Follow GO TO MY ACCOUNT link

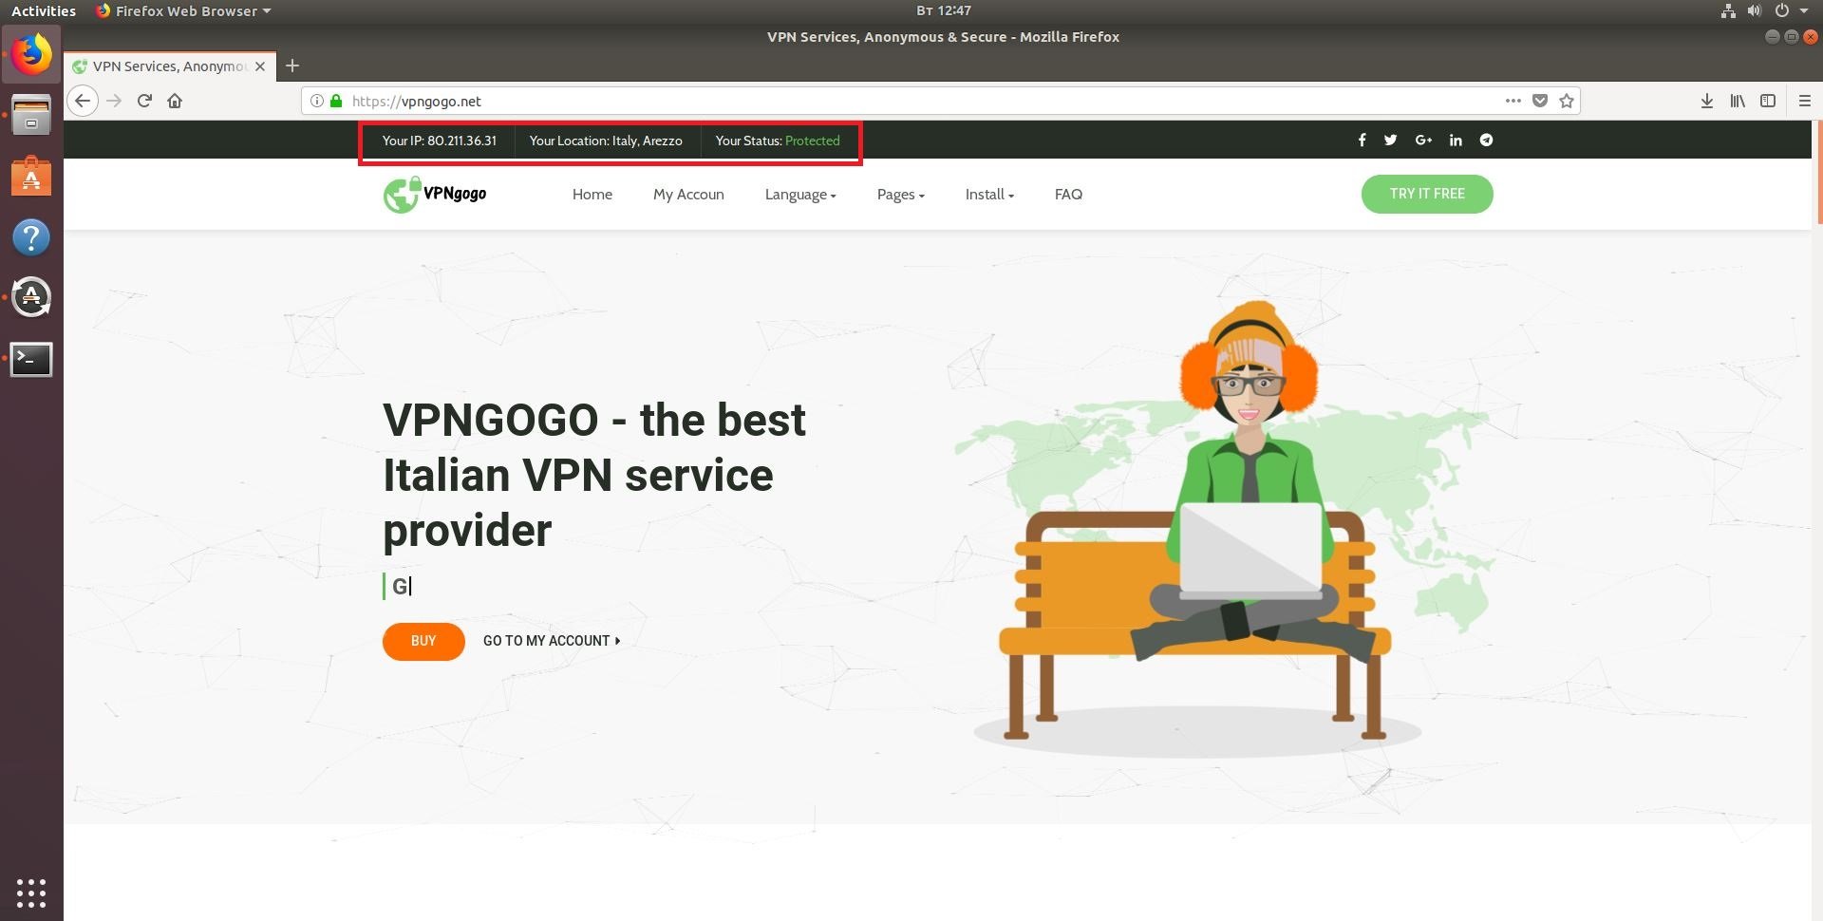tap(552, 641)
